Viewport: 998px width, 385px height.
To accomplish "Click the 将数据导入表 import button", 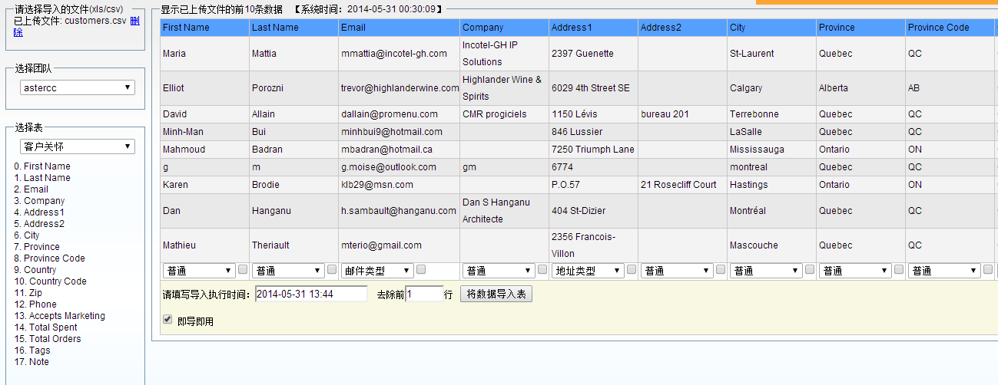I will 496,295.
